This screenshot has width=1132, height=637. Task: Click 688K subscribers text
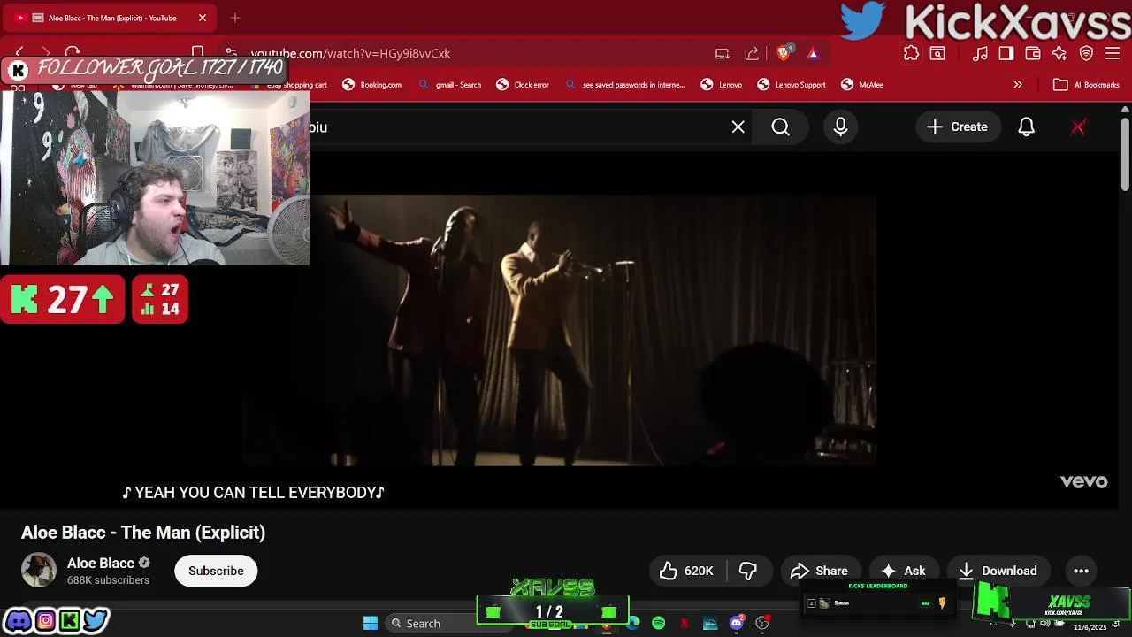(x=108, y=580)
